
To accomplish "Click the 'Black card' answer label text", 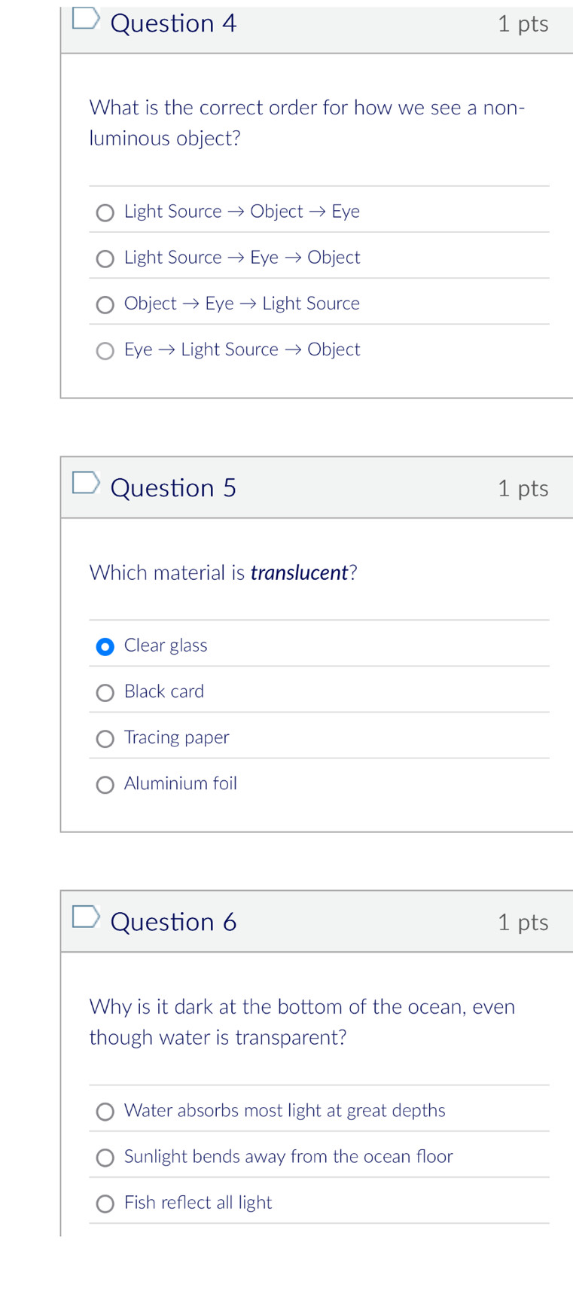I will (164, 691).
